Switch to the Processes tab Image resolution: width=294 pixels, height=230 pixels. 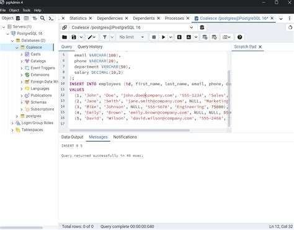tap(174, 18)
